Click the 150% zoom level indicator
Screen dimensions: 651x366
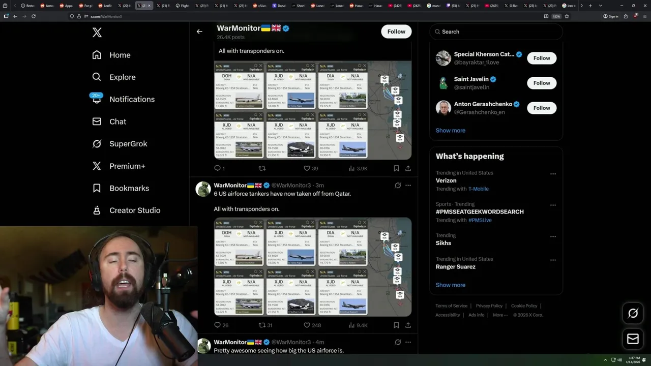[556, 16]
